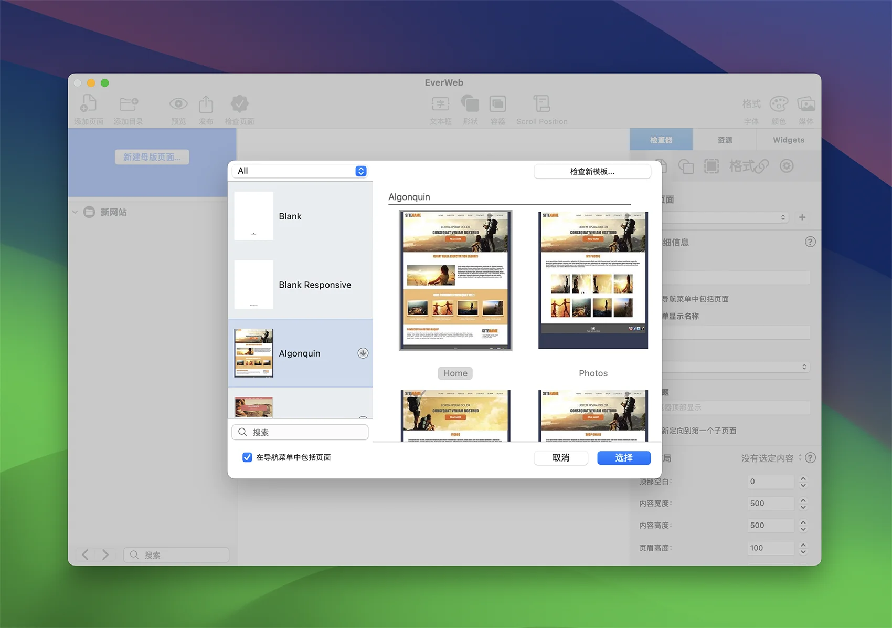Screen dimensions: 892x628
Task: Adjust the 页眉高度 stepper arrows
Action: (803, 548)
